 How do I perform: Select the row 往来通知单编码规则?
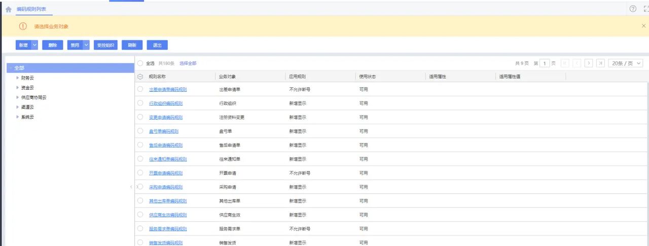click(140, 159)
